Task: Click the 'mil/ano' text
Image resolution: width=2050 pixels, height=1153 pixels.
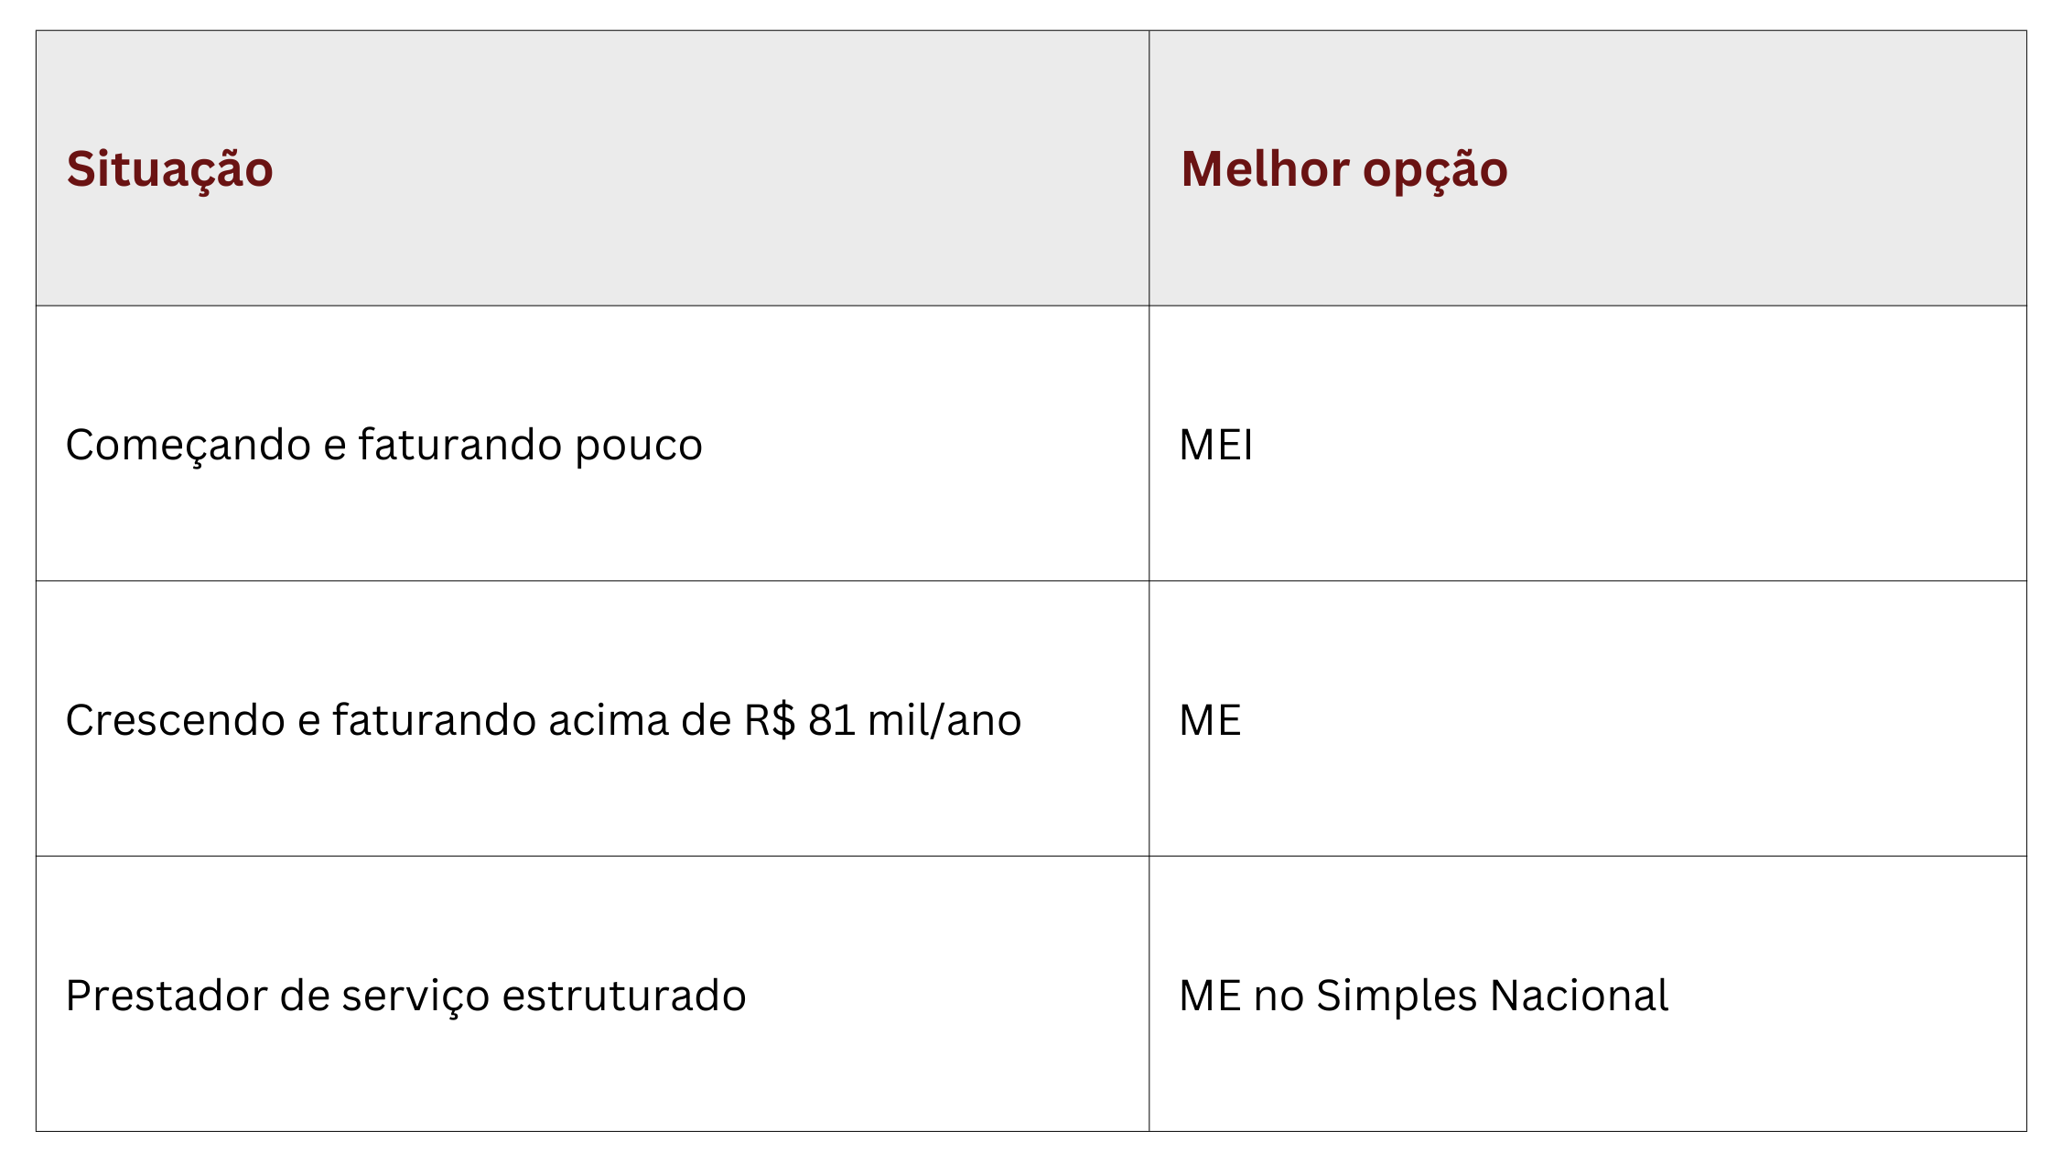Action: pos(944,720)
